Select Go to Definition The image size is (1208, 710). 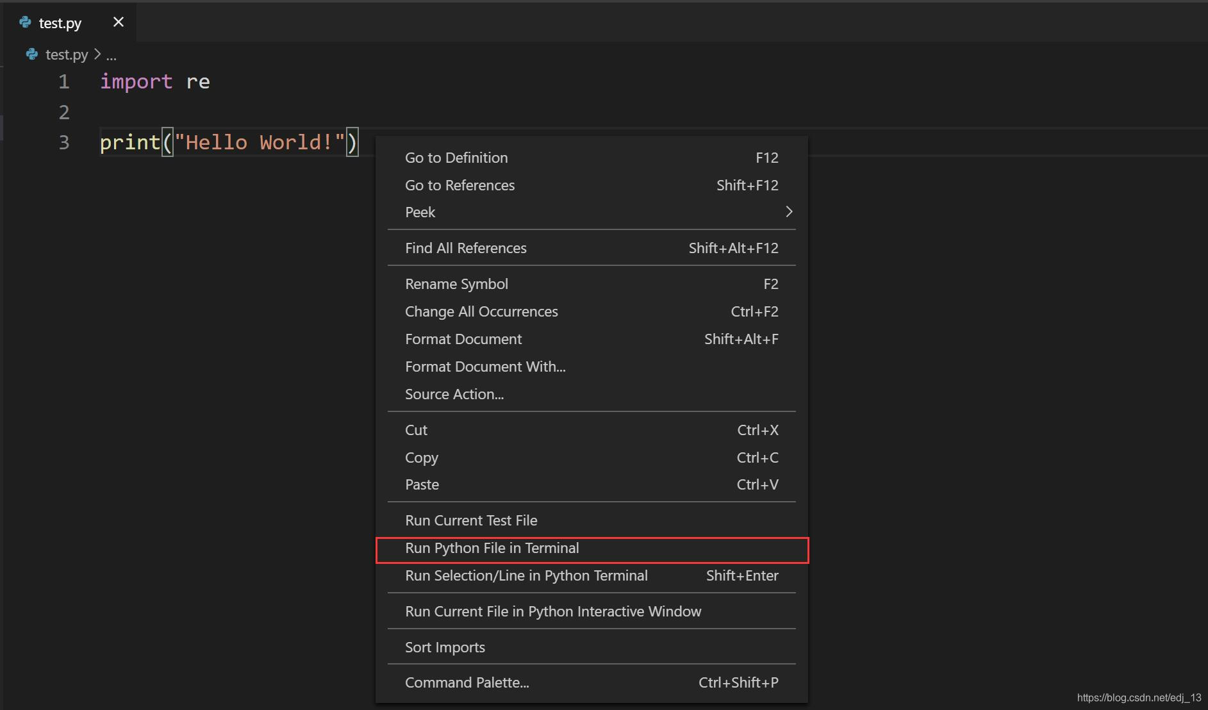pos(456,157)
